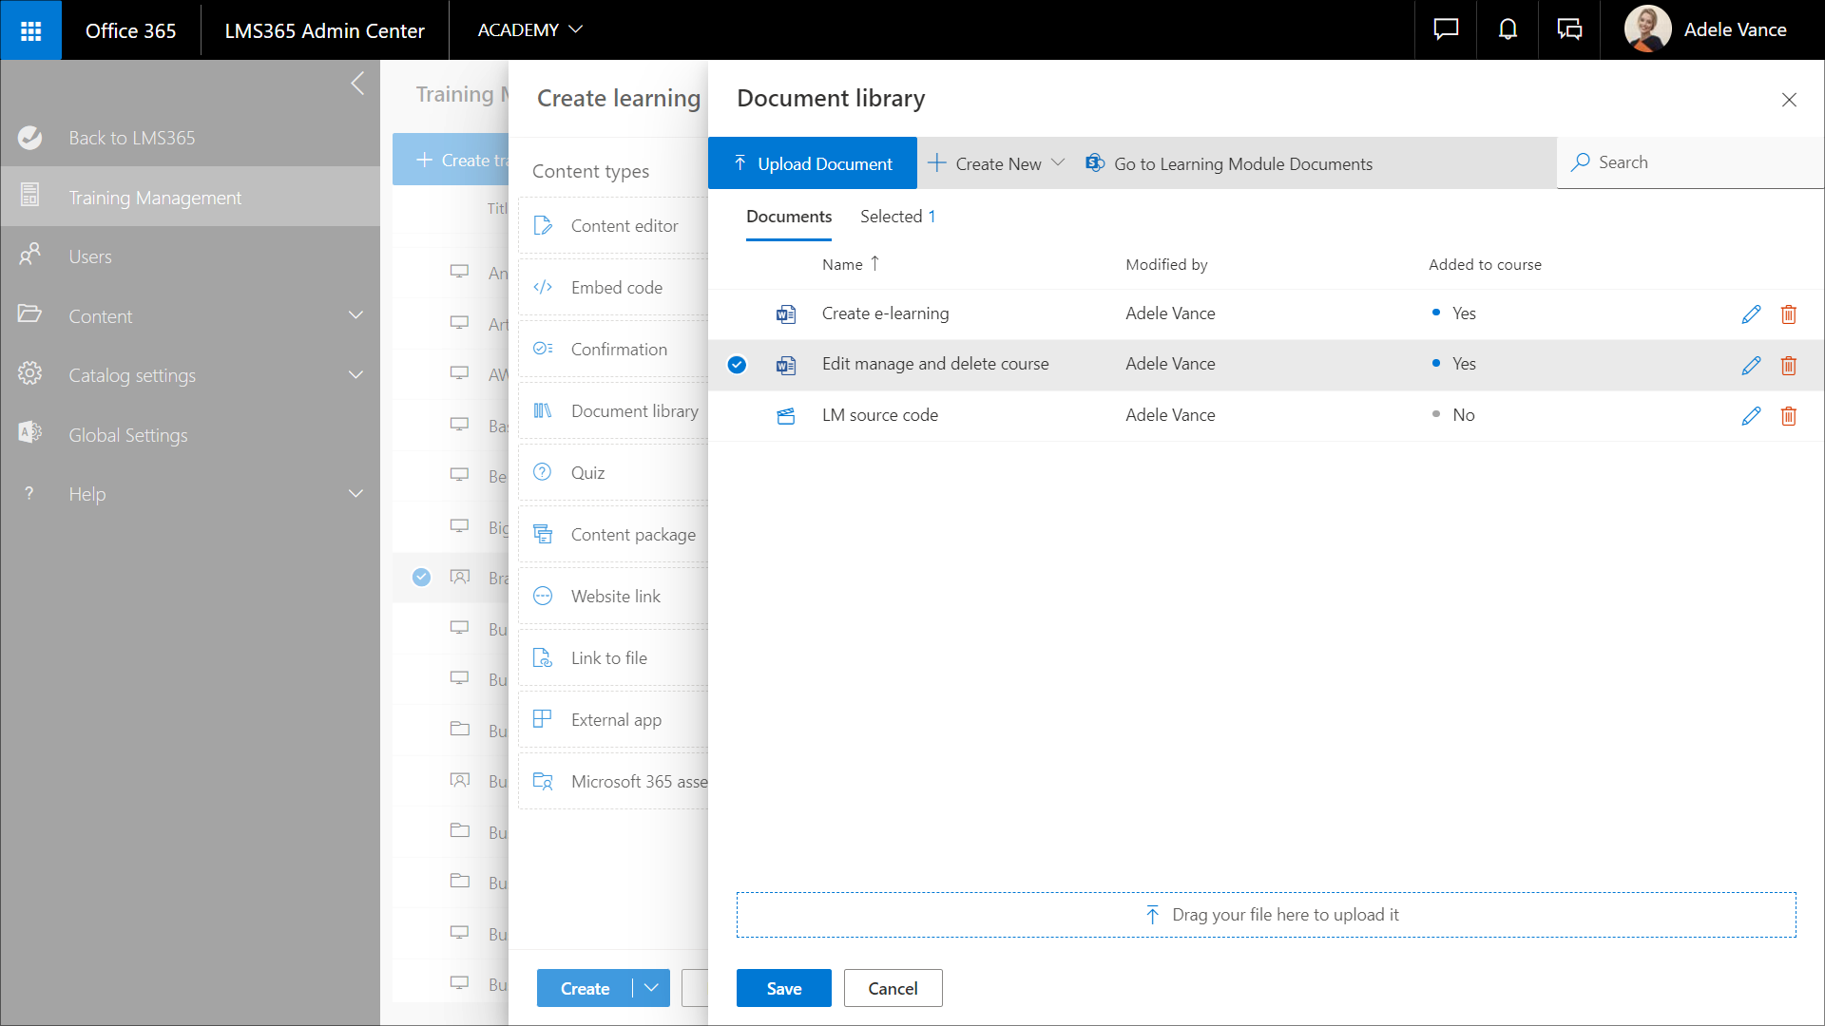Switch to the Selected 1 tab
This screenshot has height=1026, width=1825.
(897, 217)
